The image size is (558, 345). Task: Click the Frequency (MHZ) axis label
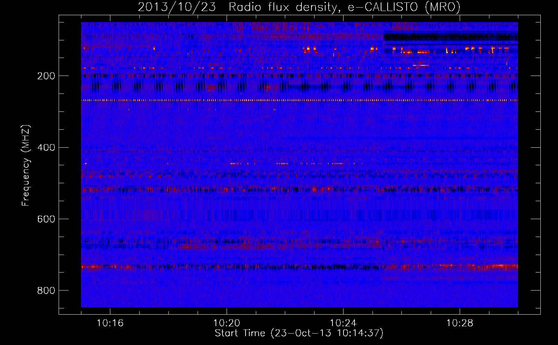coord(26,166)
